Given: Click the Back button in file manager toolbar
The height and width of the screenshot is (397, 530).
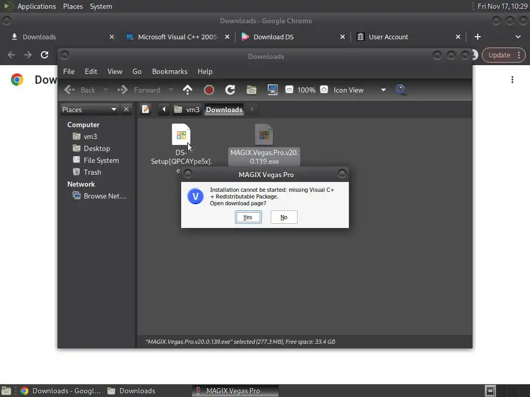Looking at the screenshot, I should click(80, 90).
